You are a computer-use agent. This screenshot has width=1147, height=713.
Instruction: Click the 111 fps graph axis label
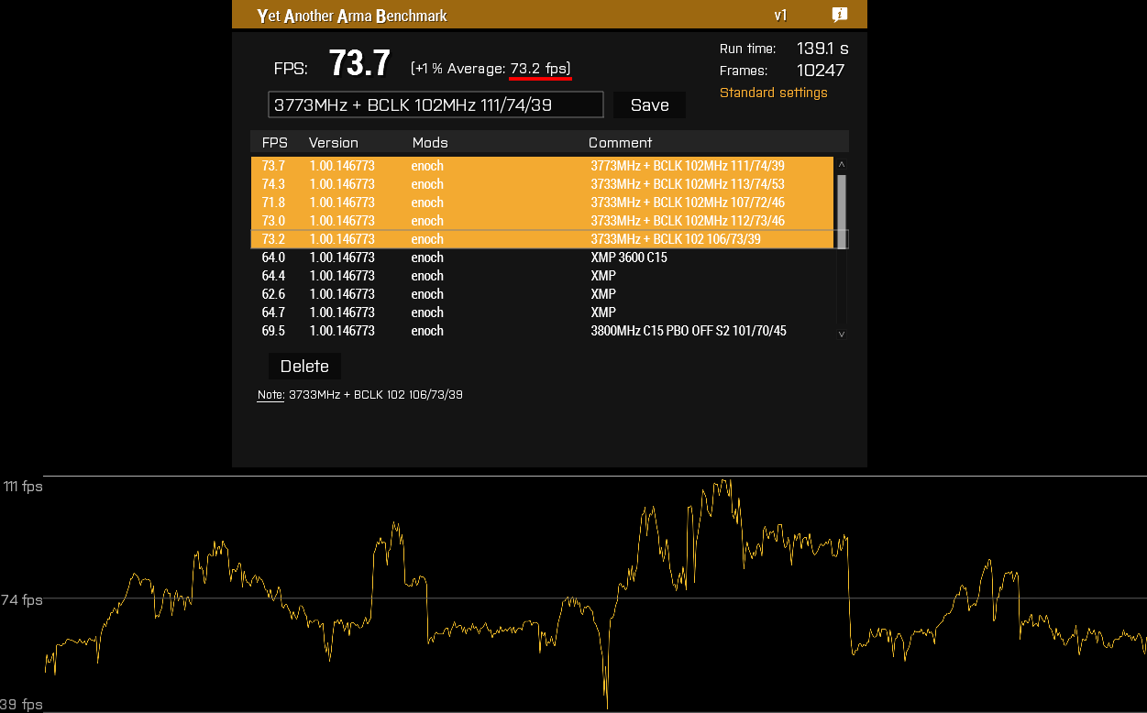[23, 487]
